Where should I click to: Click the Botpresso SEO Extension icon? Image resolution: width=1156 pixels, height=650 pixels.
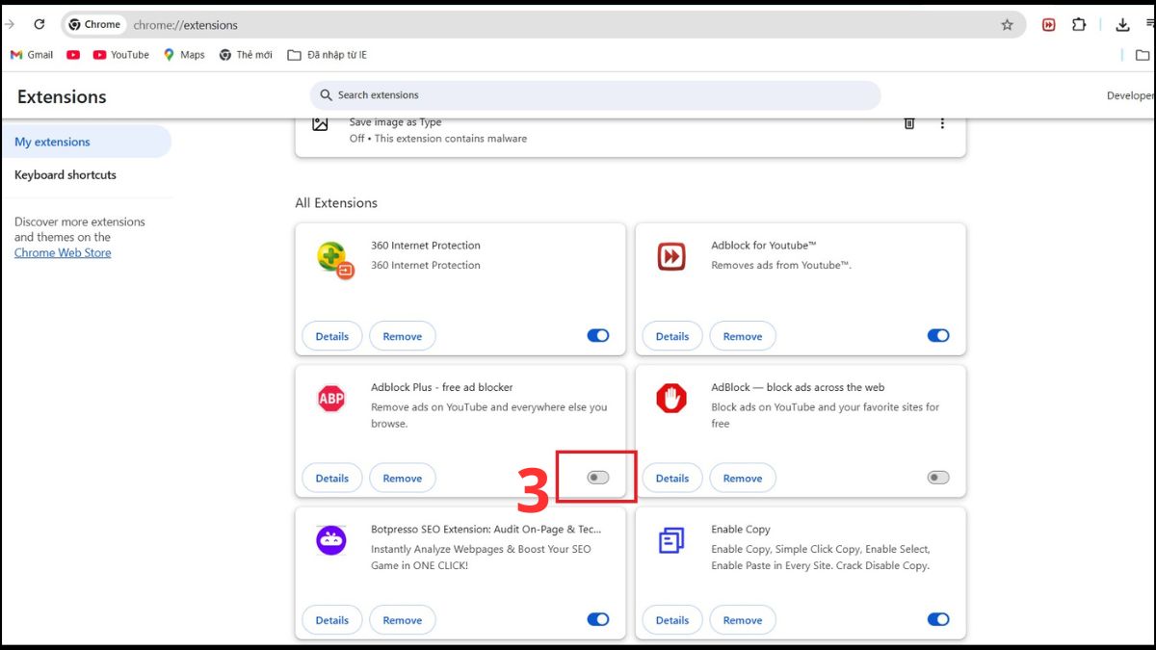point(331,539)
